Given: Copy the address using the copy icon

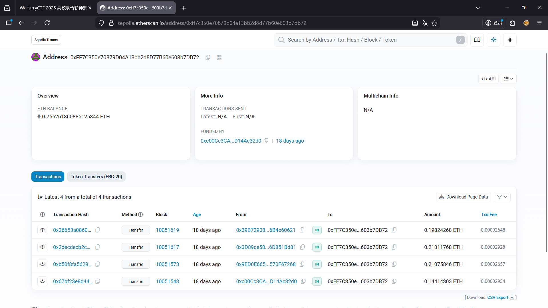Looking at the screenshot, I should (x=208, y=57).
